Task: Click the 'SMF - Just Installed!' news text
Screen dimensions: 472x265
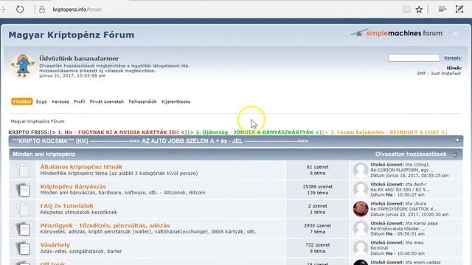Action: tap(439, 74)
